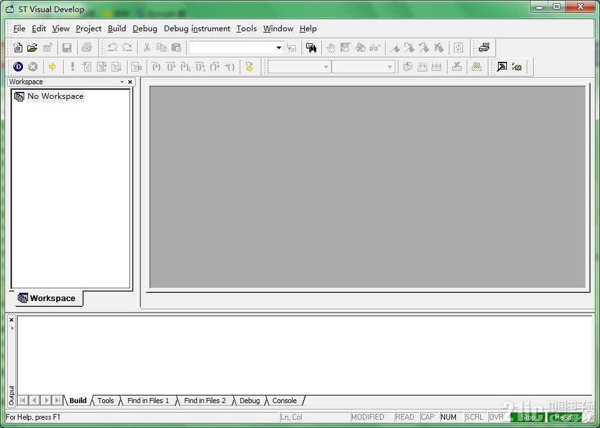This screenshot has height=428, width=600.
Task: Click the yellow arrow Set PC icon
Action: click(x=249, y=66)
